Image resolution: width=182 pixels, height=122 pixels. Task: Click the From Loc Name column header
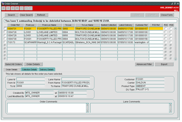pos(49,25)
